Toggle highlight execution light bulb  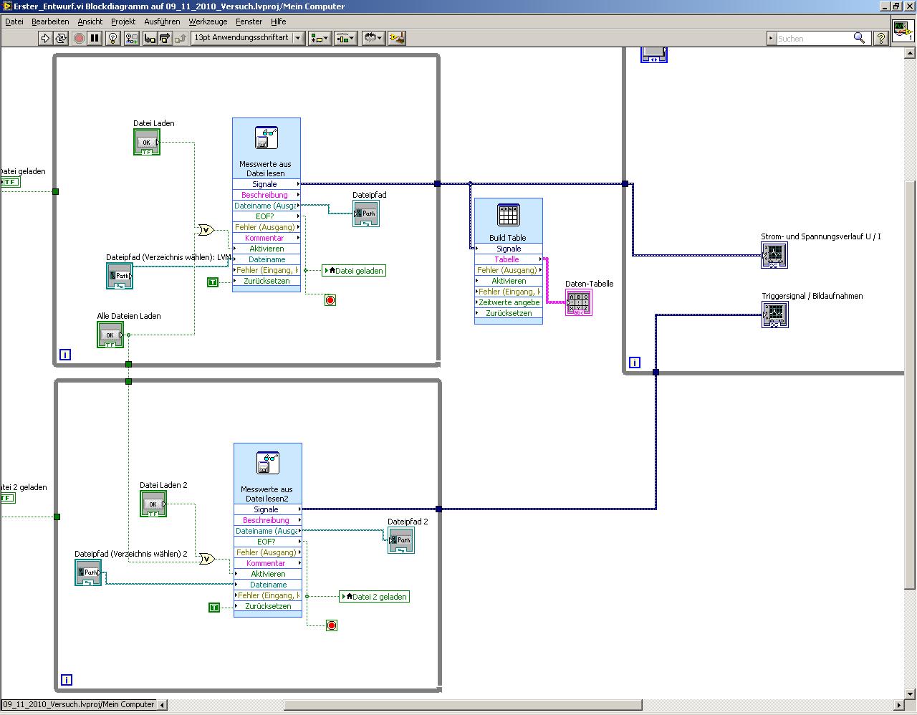pos(112,38)
